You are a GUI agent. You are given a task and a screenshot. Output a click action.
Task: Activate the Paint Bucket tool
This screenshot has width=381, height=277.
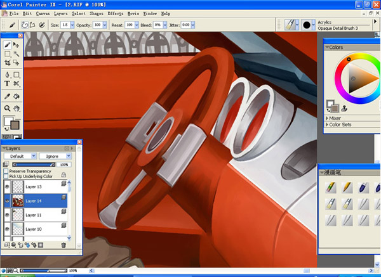17,96
